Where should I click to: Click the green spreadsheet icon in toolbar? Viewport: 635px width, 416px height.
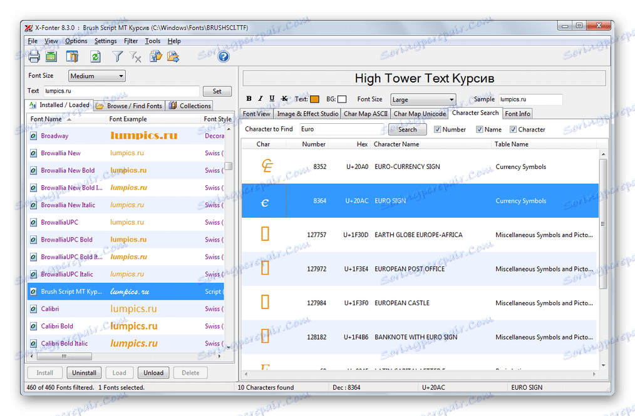(51, 56)
